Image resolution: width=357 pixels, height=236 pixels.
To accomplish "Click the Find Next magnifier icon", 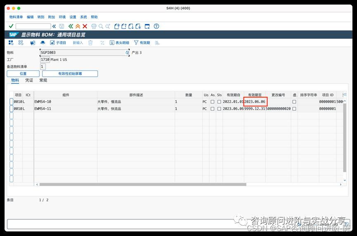I will 108,26.
